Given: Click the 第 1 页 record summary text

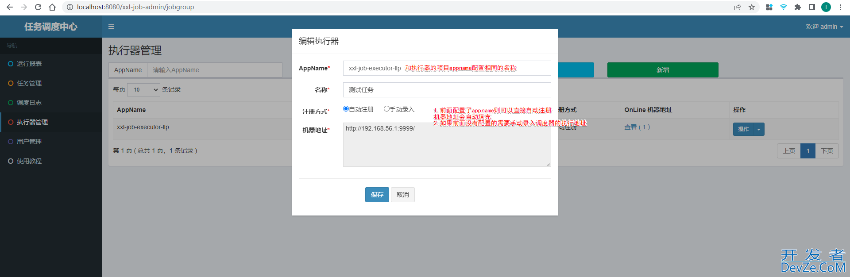Looking at the screenshot, I should click(x=155, y=150).
